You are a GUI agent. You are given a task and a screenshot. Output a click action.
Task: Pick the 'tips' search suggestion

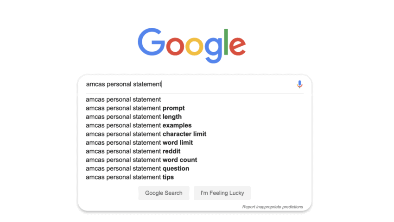(130, 177)
